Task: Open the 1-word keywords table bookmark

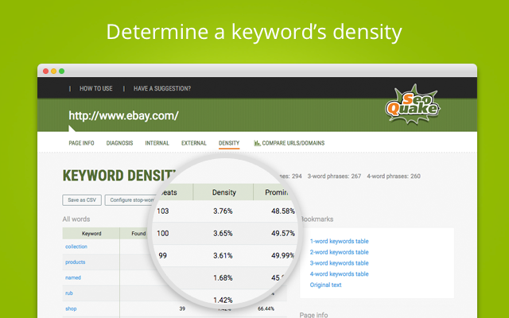Action: click(340, 241)
